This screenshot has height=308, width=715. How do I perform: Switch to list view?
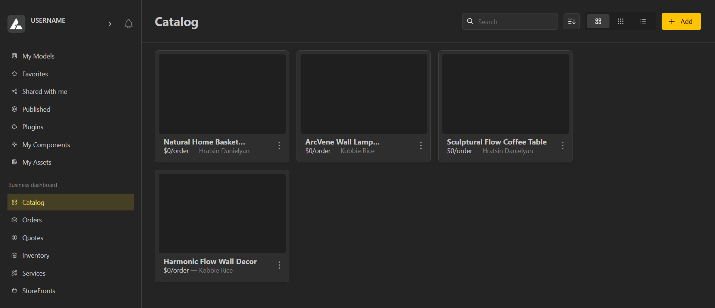pyautogui.click(x=643, y=22)
